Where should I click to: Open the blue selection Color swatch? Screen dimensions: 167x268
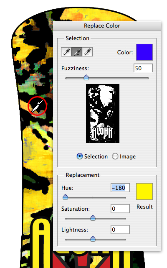144,52
